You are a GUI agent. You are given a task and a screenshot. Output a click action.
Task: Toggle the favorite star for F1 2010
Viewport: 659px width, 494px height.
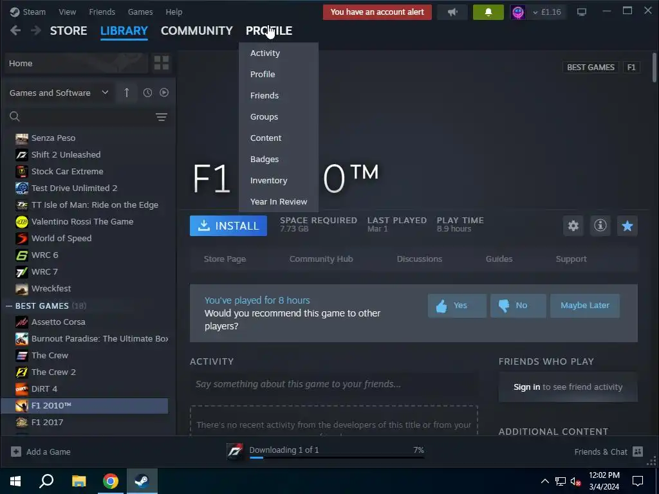pyautogui.click(x=627, y=226)
